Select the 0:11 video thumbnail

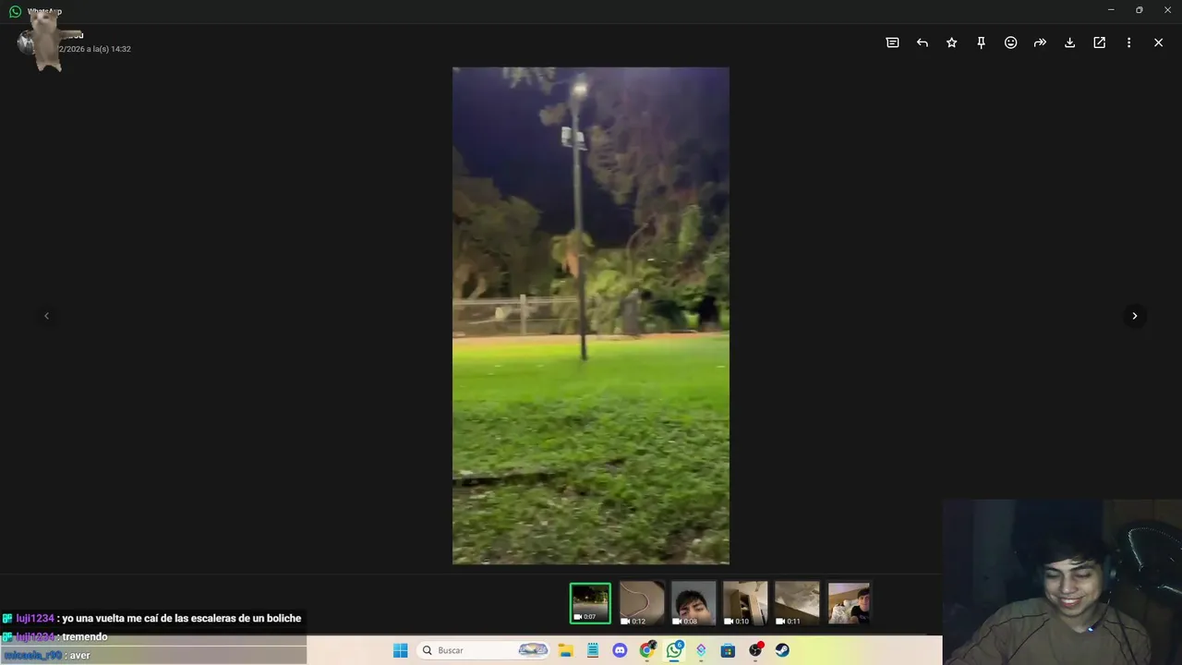(x=797, y=603)
